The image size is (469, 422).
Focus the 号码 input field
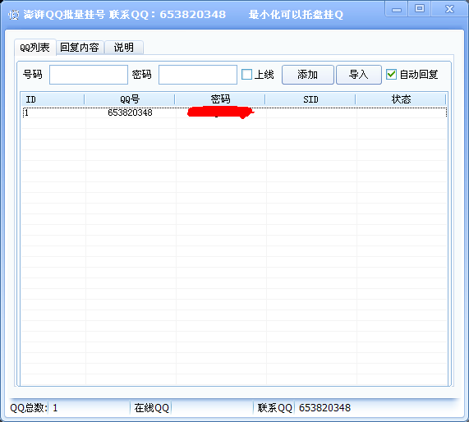pos(89,75)
